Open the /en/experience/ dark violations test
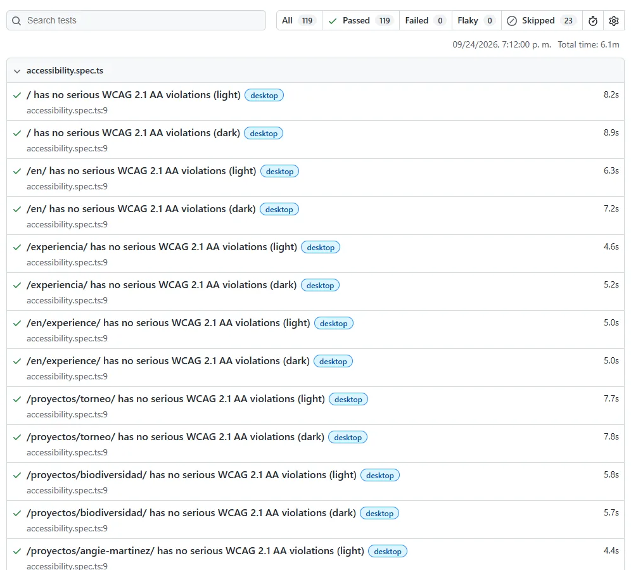The width and height of the screenshot is (631, 570). click(x=169, y=361)
